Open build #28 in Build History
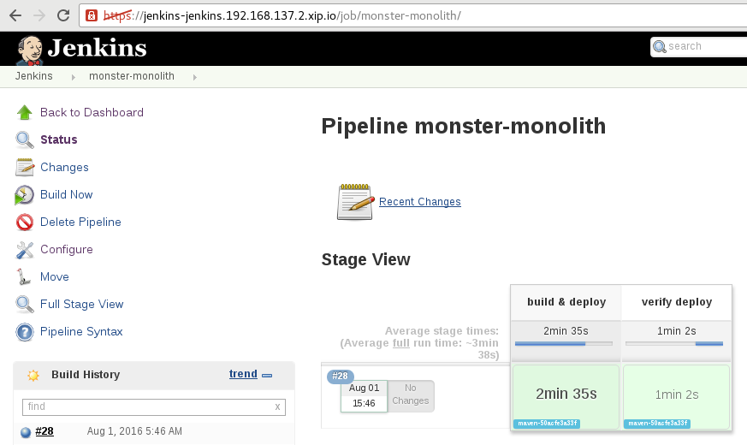Viewport: 747px width, 445px height. click(44, 431)
